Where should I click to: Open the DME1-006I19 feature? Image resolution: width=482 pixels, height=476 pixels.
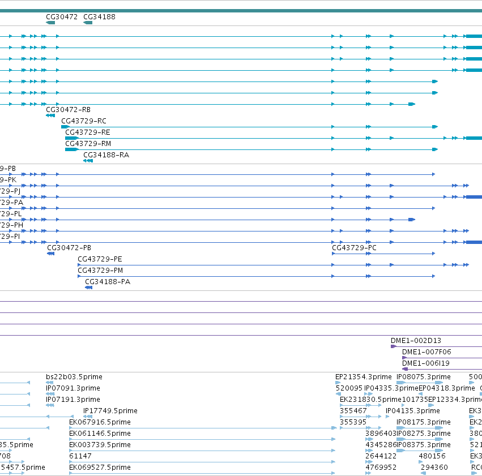(x=426, y=363)
